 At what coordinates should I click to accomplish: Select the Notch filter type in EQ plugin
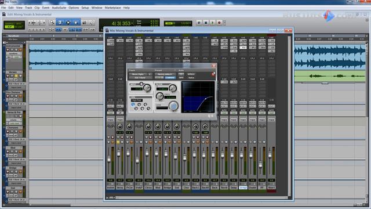139,105
